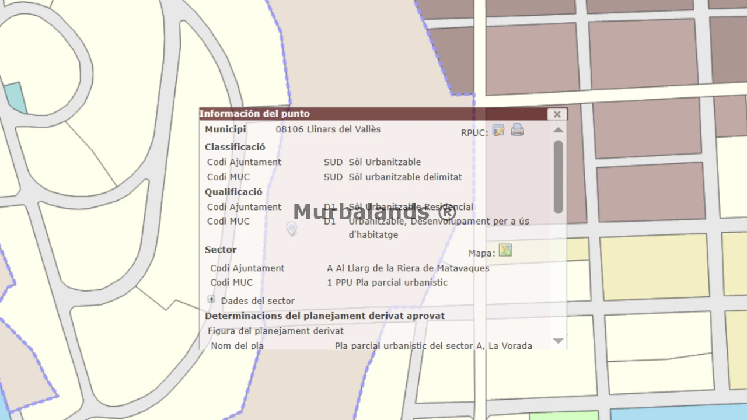Click the vertical scrollbar thumb
Screen dimensions: 747x420
coord(558,175)
